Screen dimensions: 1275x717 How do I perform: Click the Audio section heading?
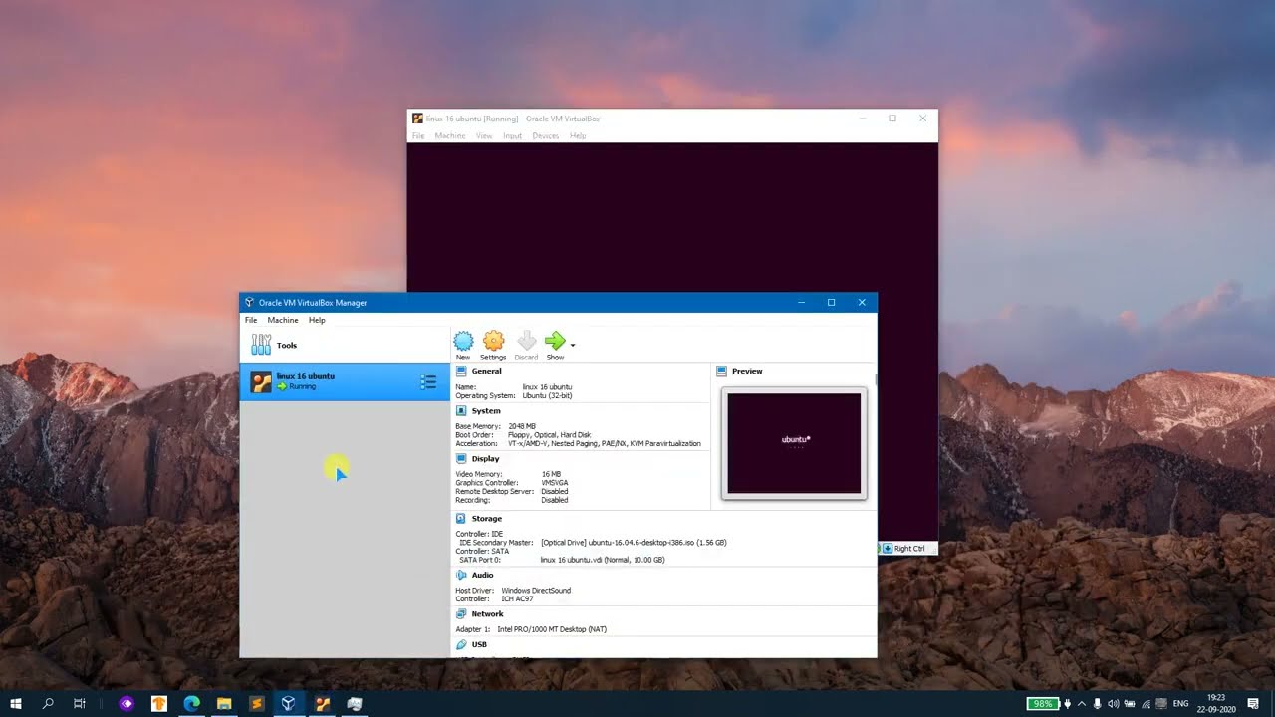pyautogui.click(x=483, y=575)
